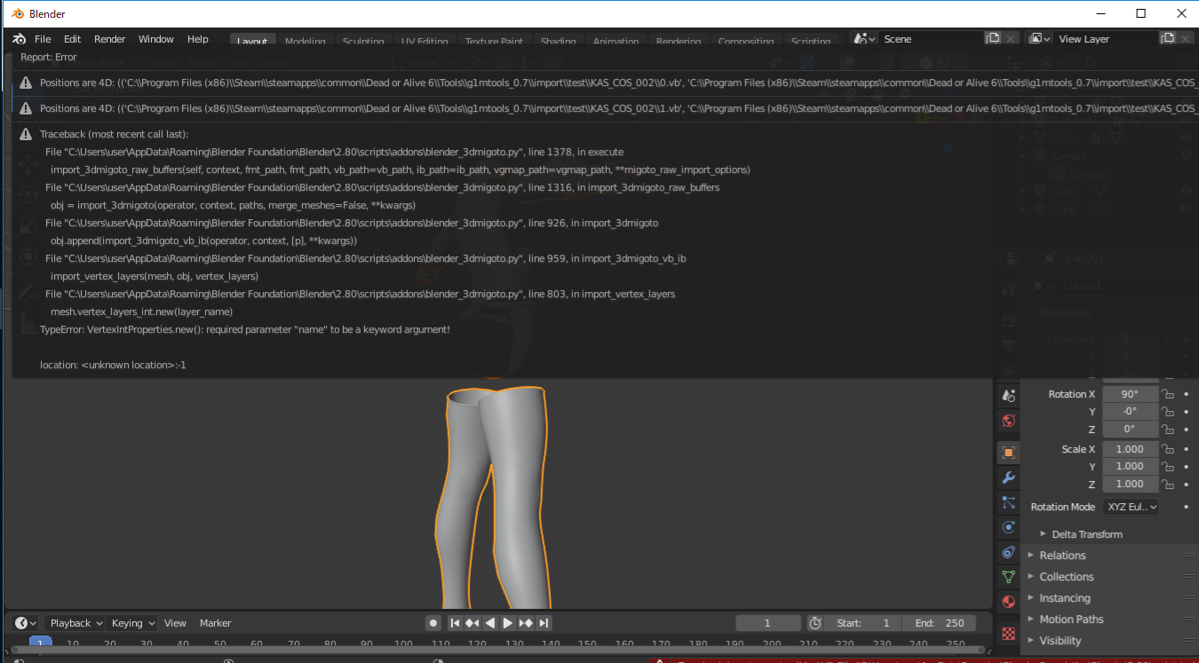Open the Rotation Mode dropdown
1199x663 pixels.
[x=1131, y=507]
